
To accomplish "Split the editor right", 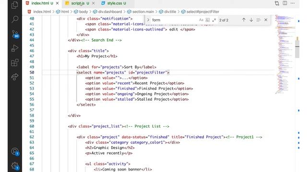I will click(x=285, y=3).
